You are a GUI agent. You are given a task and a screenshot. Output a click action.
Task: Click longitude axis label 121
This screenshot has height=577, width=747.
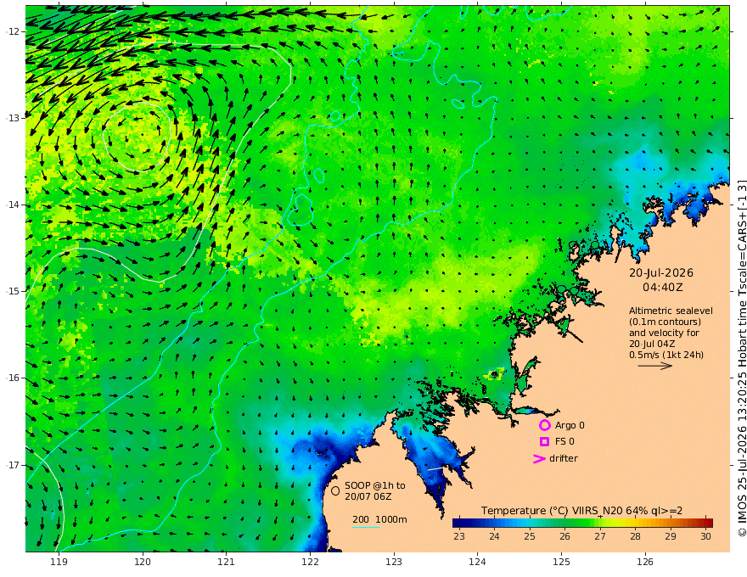click(x=227, y=563)
